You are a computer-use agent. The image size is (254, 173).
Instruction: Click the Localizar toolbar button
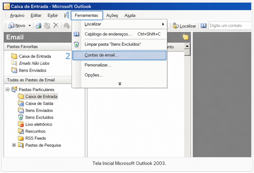tap(184, 26)
